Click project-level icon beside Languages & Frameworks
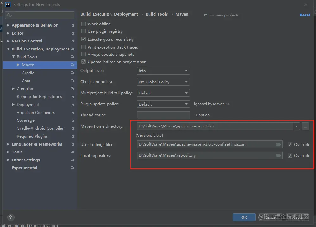Image resolution: width=316 pixels, height=227 pixels. (72, 144)
